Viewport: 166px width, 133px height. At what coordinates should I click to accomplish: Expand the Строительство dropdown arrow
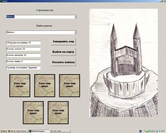pos(76,17)
